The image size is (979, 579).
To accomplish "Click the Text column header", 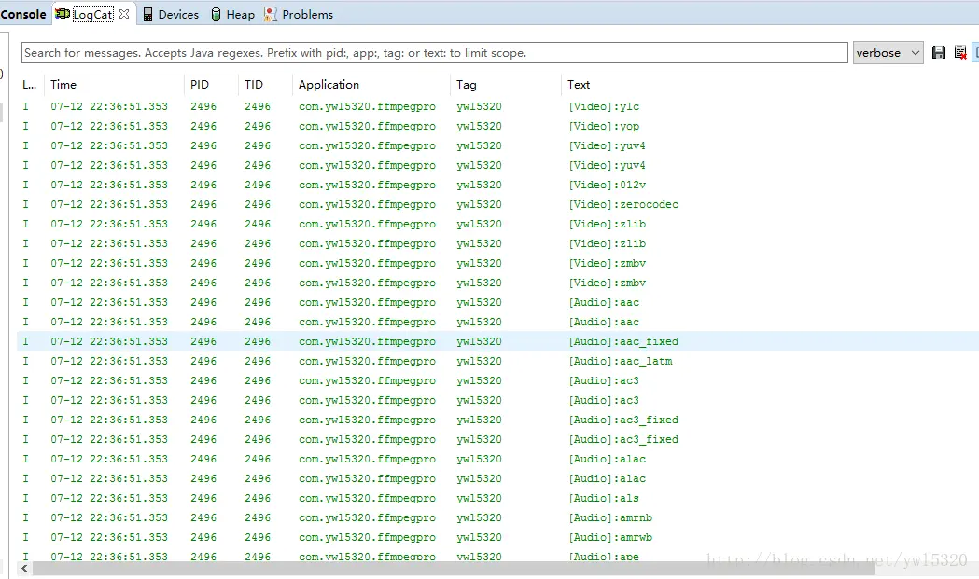I will coord(578,84).
